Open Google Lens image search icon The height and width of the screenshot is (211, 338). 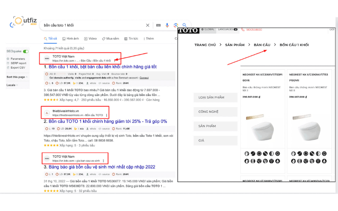pyautogui.click(x=176, y=25)
